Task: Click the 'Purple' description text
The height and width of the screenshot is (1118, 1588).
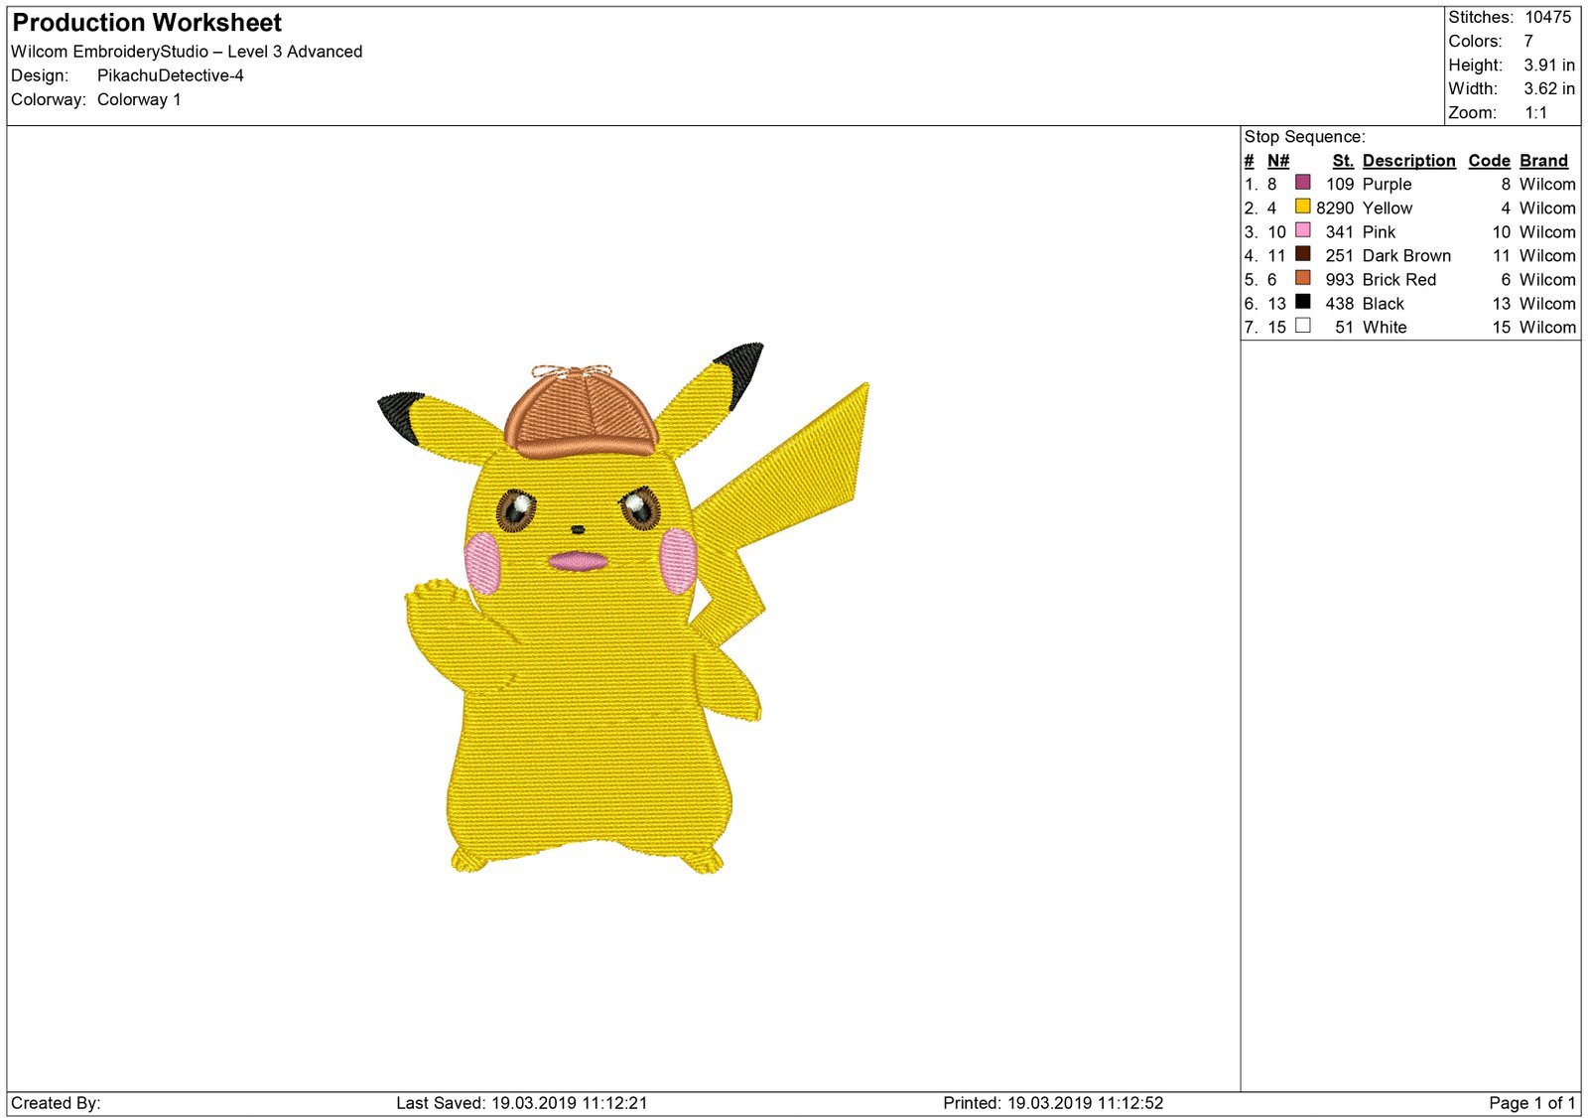Action: 1387,185
